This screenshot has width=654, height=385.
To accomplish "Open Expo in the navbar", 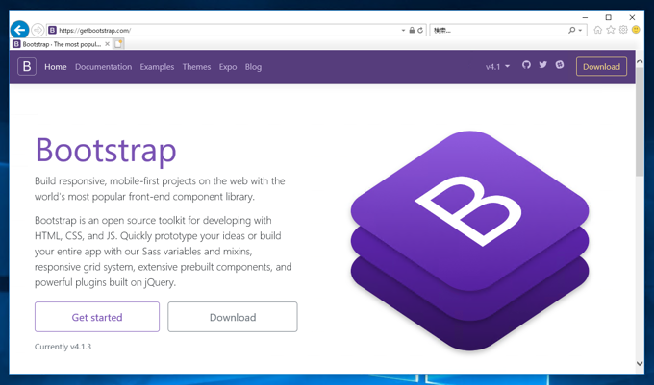I will (x=228, y=67).
